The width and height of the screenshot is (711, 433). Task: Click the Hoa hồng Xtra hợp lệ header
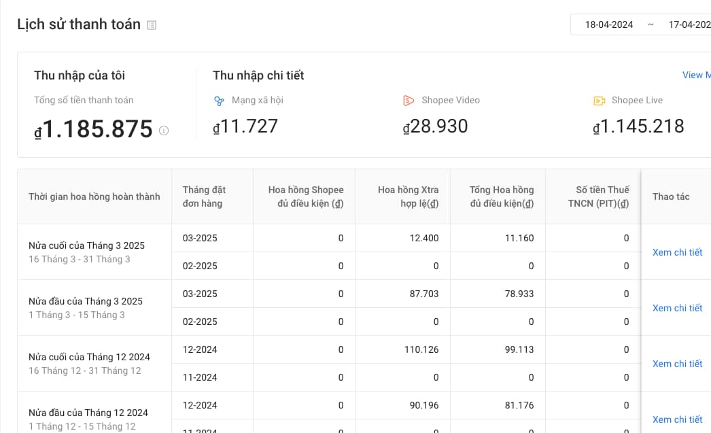408,196
